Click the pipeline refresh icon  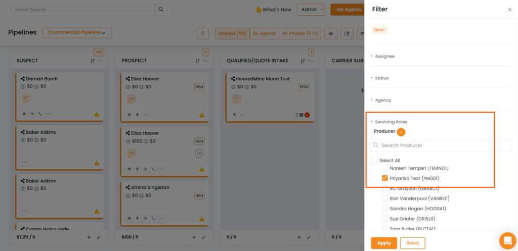[x=203, y=33]
